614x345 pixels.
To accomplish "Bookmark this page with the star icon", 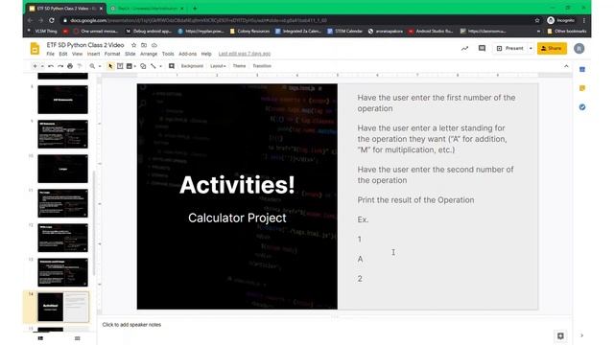I will click(537, 20).
